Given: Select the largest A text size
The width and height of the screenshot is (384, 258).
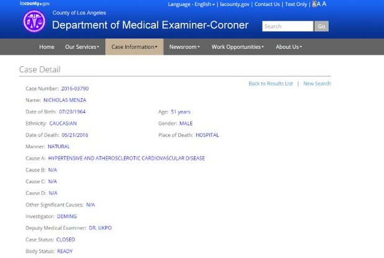Looking at the screenshot, I should click(x=324, y=4).
